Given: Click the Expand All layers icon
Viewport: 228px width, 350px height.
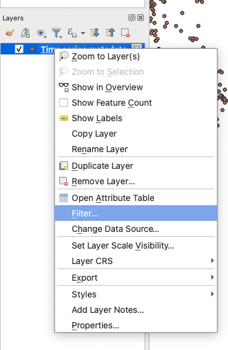Looking at the screenshot, I should [x=95, y=33].
